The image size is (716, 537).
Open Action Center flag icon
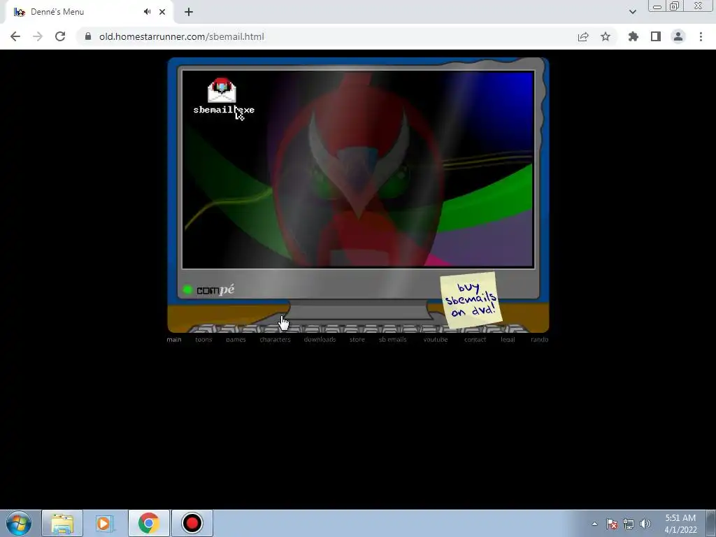(612, 524)
